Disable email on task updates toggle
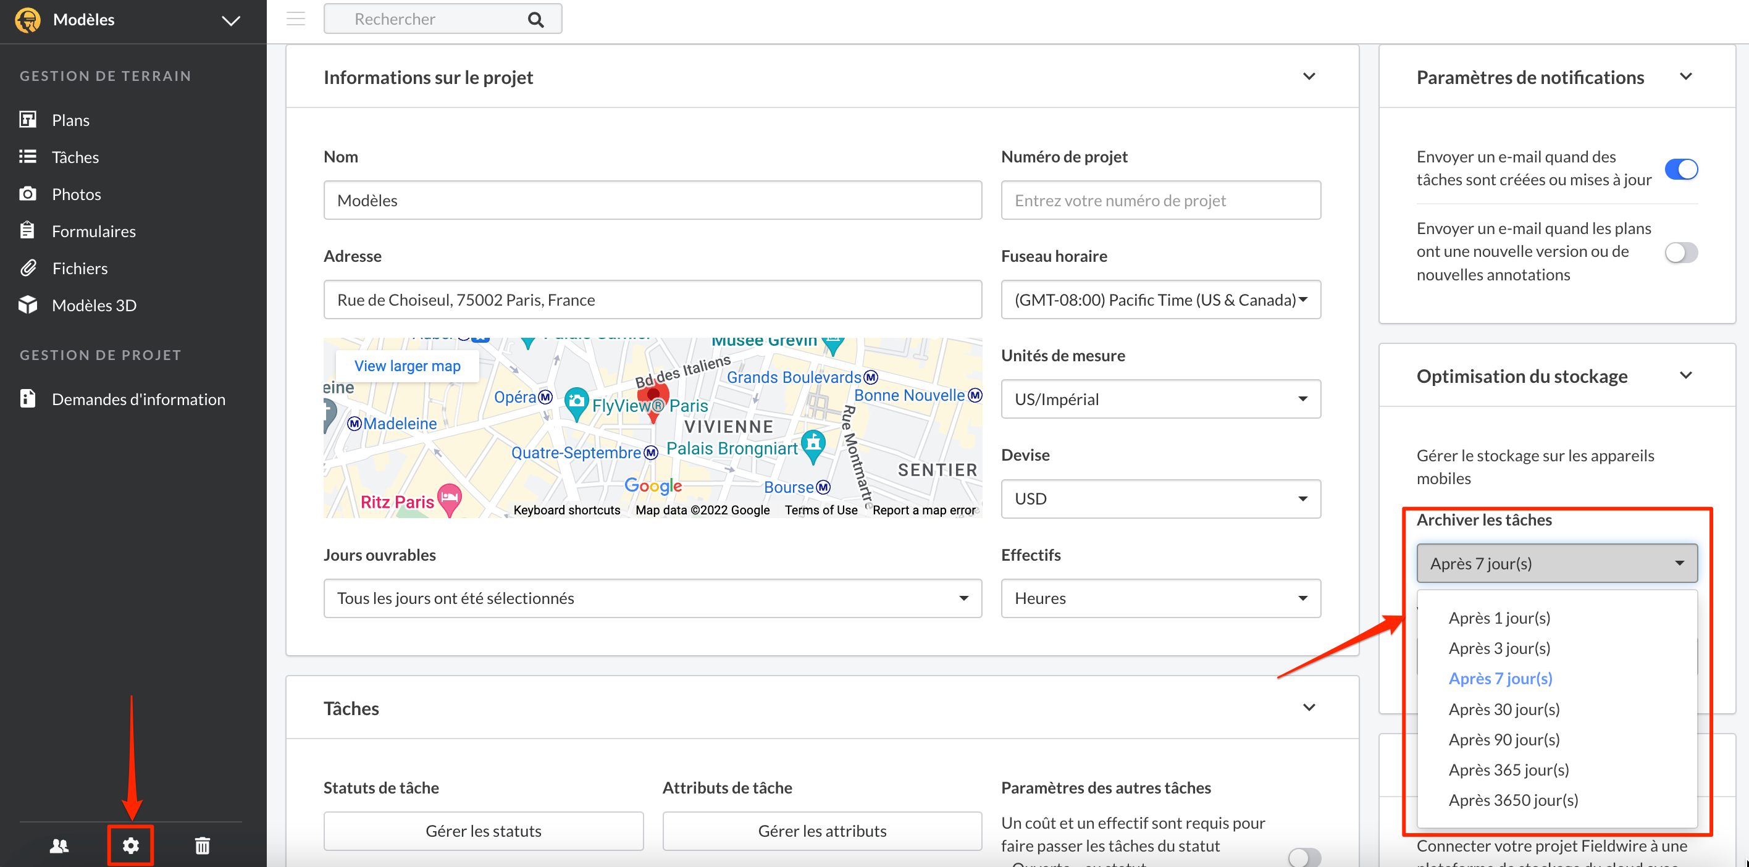 coord(1680,169)
